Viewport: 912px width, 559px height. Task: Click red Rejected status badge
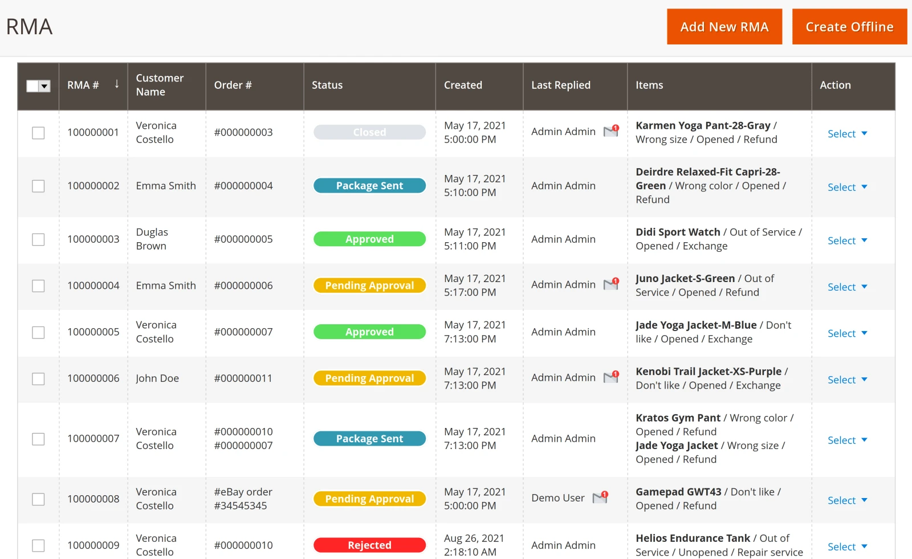point(369,545)
